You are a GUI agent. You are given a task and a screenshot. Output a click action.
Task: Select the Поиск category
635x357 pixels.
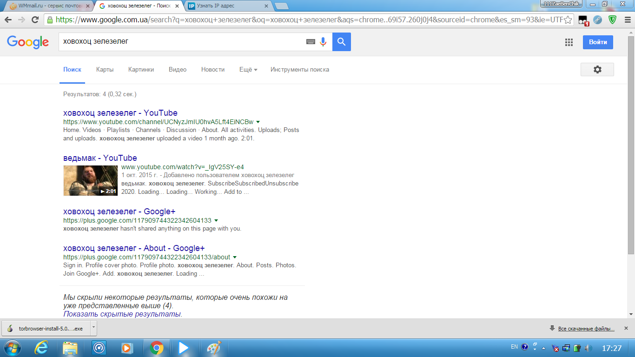pos(73,69)
